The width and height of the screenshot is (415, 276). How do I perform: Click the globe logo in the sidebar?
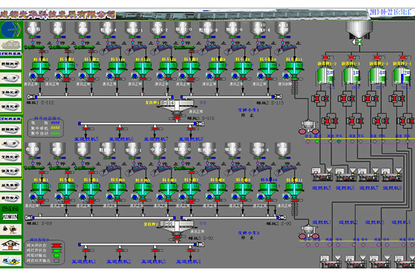(11, 28)
